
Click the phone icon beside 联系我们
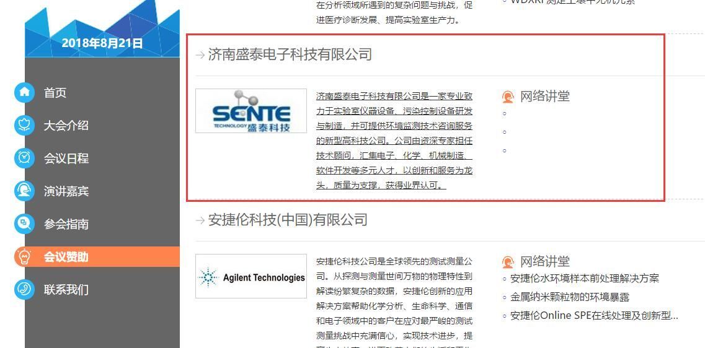[x=24, y=290]
